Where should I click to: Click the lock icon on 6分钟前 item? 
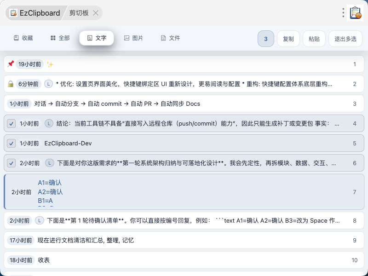point(11,84)
